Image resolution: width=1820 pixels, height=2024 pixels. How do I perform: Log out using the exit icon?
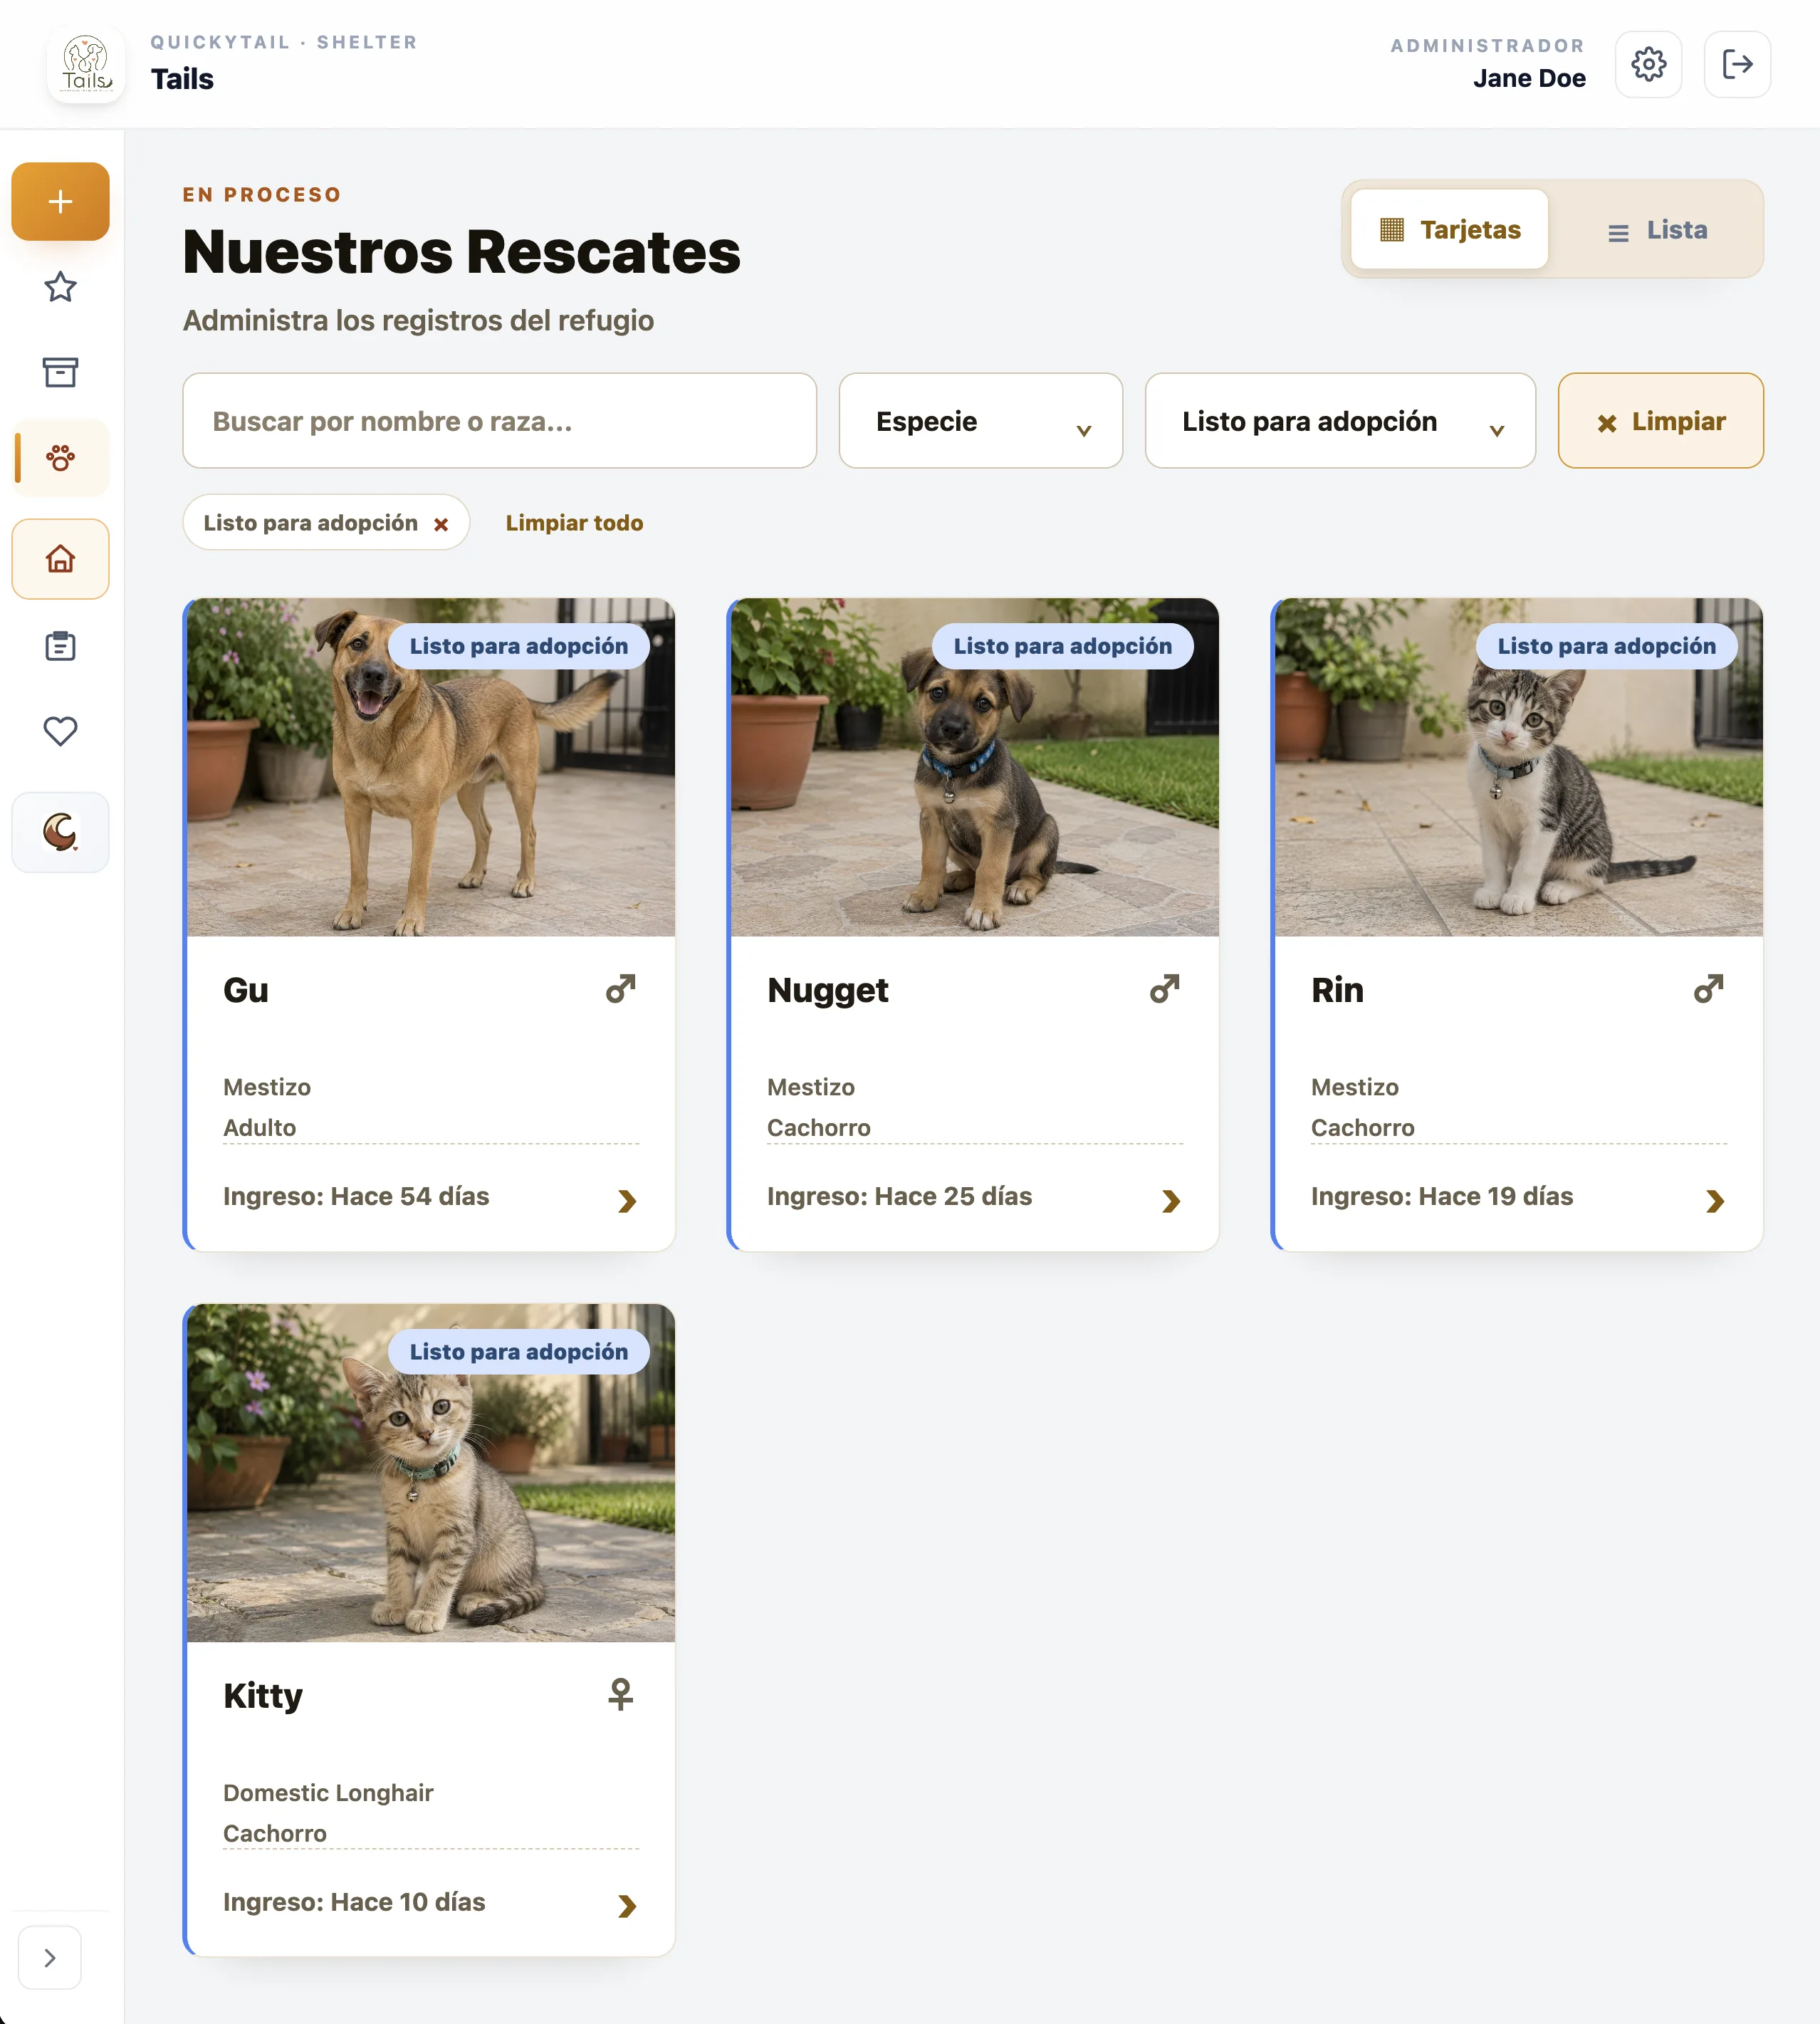click(1737, 64)
